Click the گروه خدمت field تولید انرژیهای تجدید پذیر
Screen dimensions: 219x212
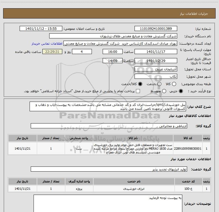click(x=109, y=169)
